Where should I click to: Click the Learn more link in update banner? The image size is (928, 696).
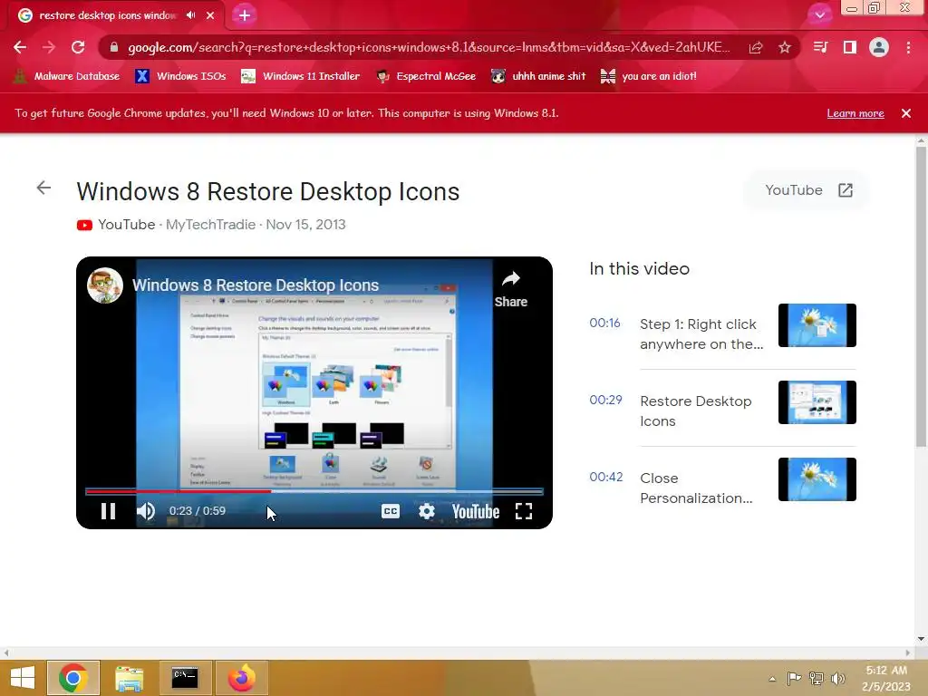click(x=855, y=113)
